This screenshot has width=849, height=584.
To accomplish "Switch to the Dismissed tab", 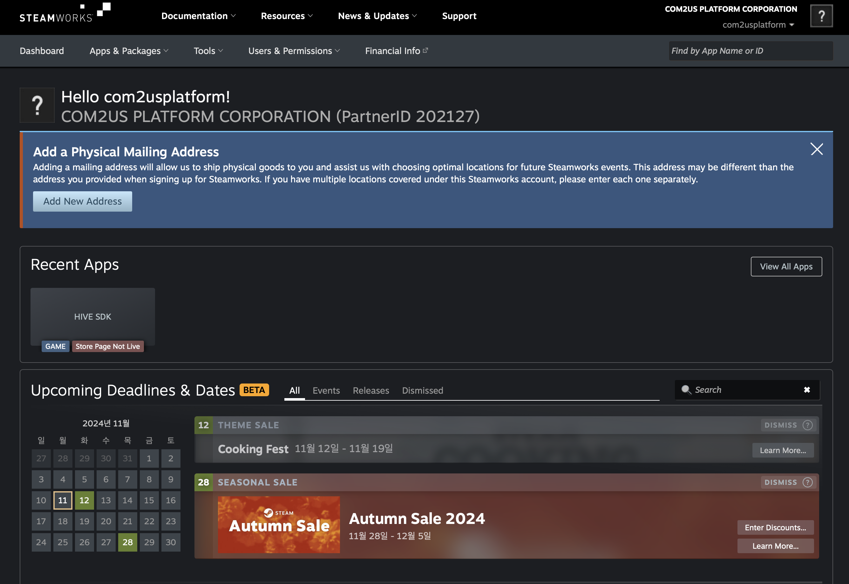I will [x=422, y=390].
